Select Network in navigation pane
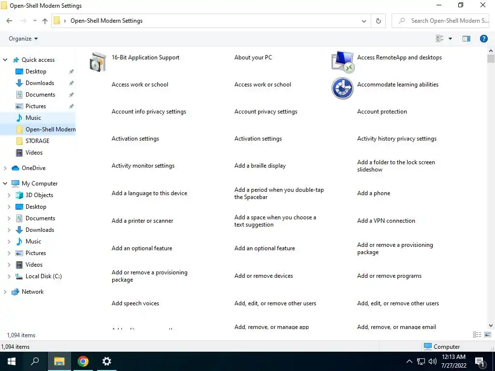The width and height of the screenshot is (495, 371). 32,292
